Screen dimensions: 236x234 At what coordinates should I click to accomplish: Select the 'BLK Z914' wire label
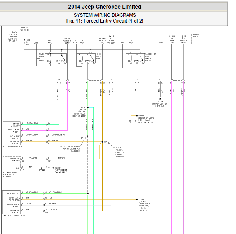click(160, 90)
